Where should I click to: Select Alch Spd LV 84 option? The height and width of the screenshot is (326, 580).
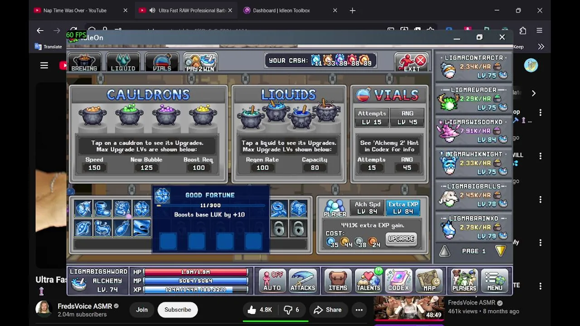tap(367, 208)
